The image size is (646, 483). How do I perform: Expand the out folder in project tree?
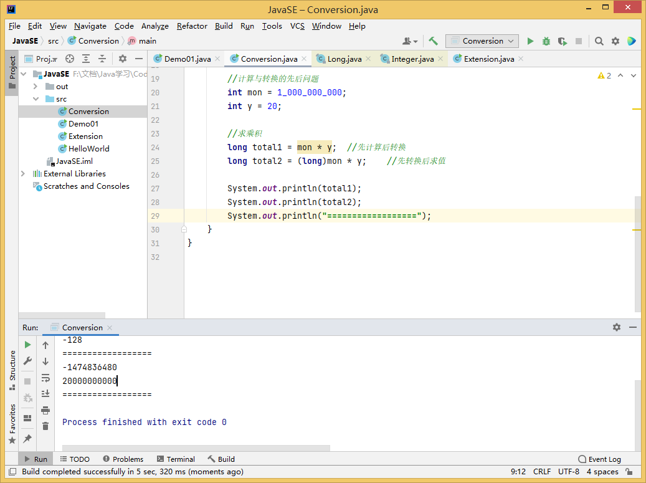click(36, 87)
